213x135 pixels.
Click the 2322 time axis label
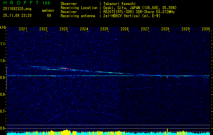[x=43, y=29]
